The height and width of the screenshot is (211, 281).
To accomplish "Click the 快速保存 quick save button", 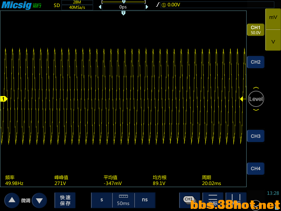I will pyautogui.click(x=65, y=200).
